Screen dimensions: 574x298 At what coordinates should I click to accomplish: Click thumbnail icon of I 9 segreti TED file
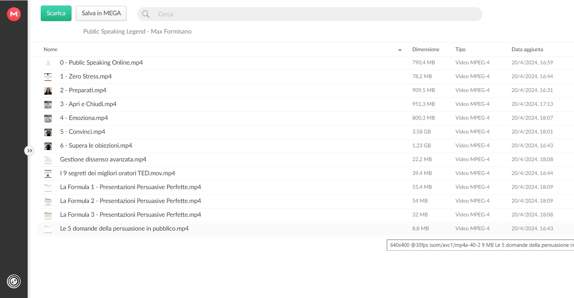pyautogui.click(x=48, y=174)
